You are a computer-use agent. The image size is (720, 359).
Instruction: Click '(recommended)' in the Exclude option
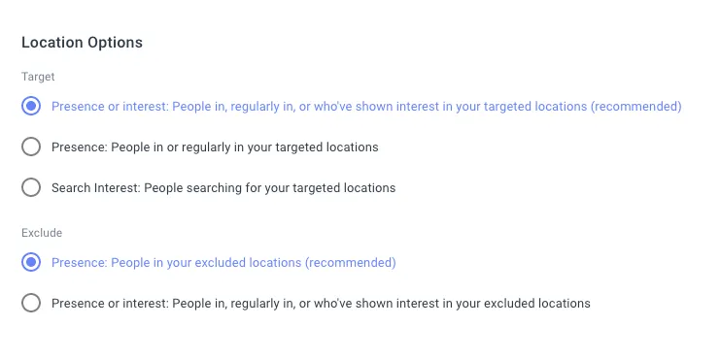[351, 263]
